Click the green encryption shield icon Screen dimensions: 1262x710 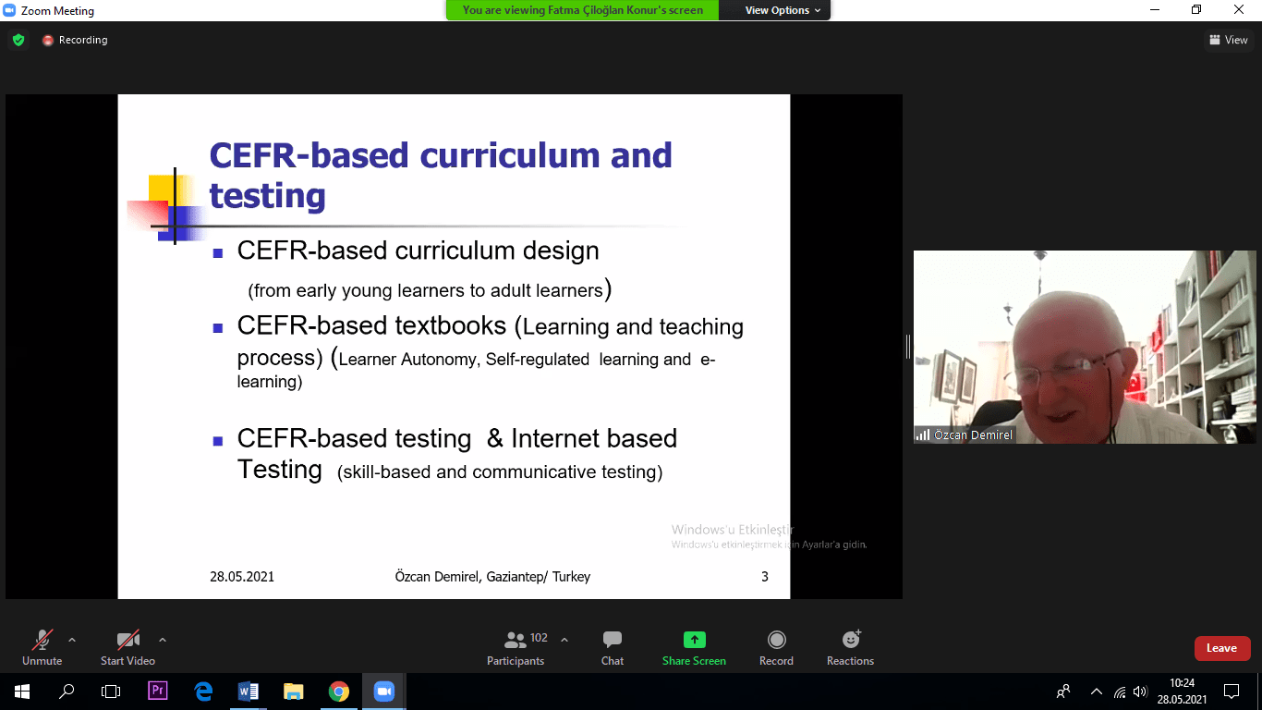(18, 40)
